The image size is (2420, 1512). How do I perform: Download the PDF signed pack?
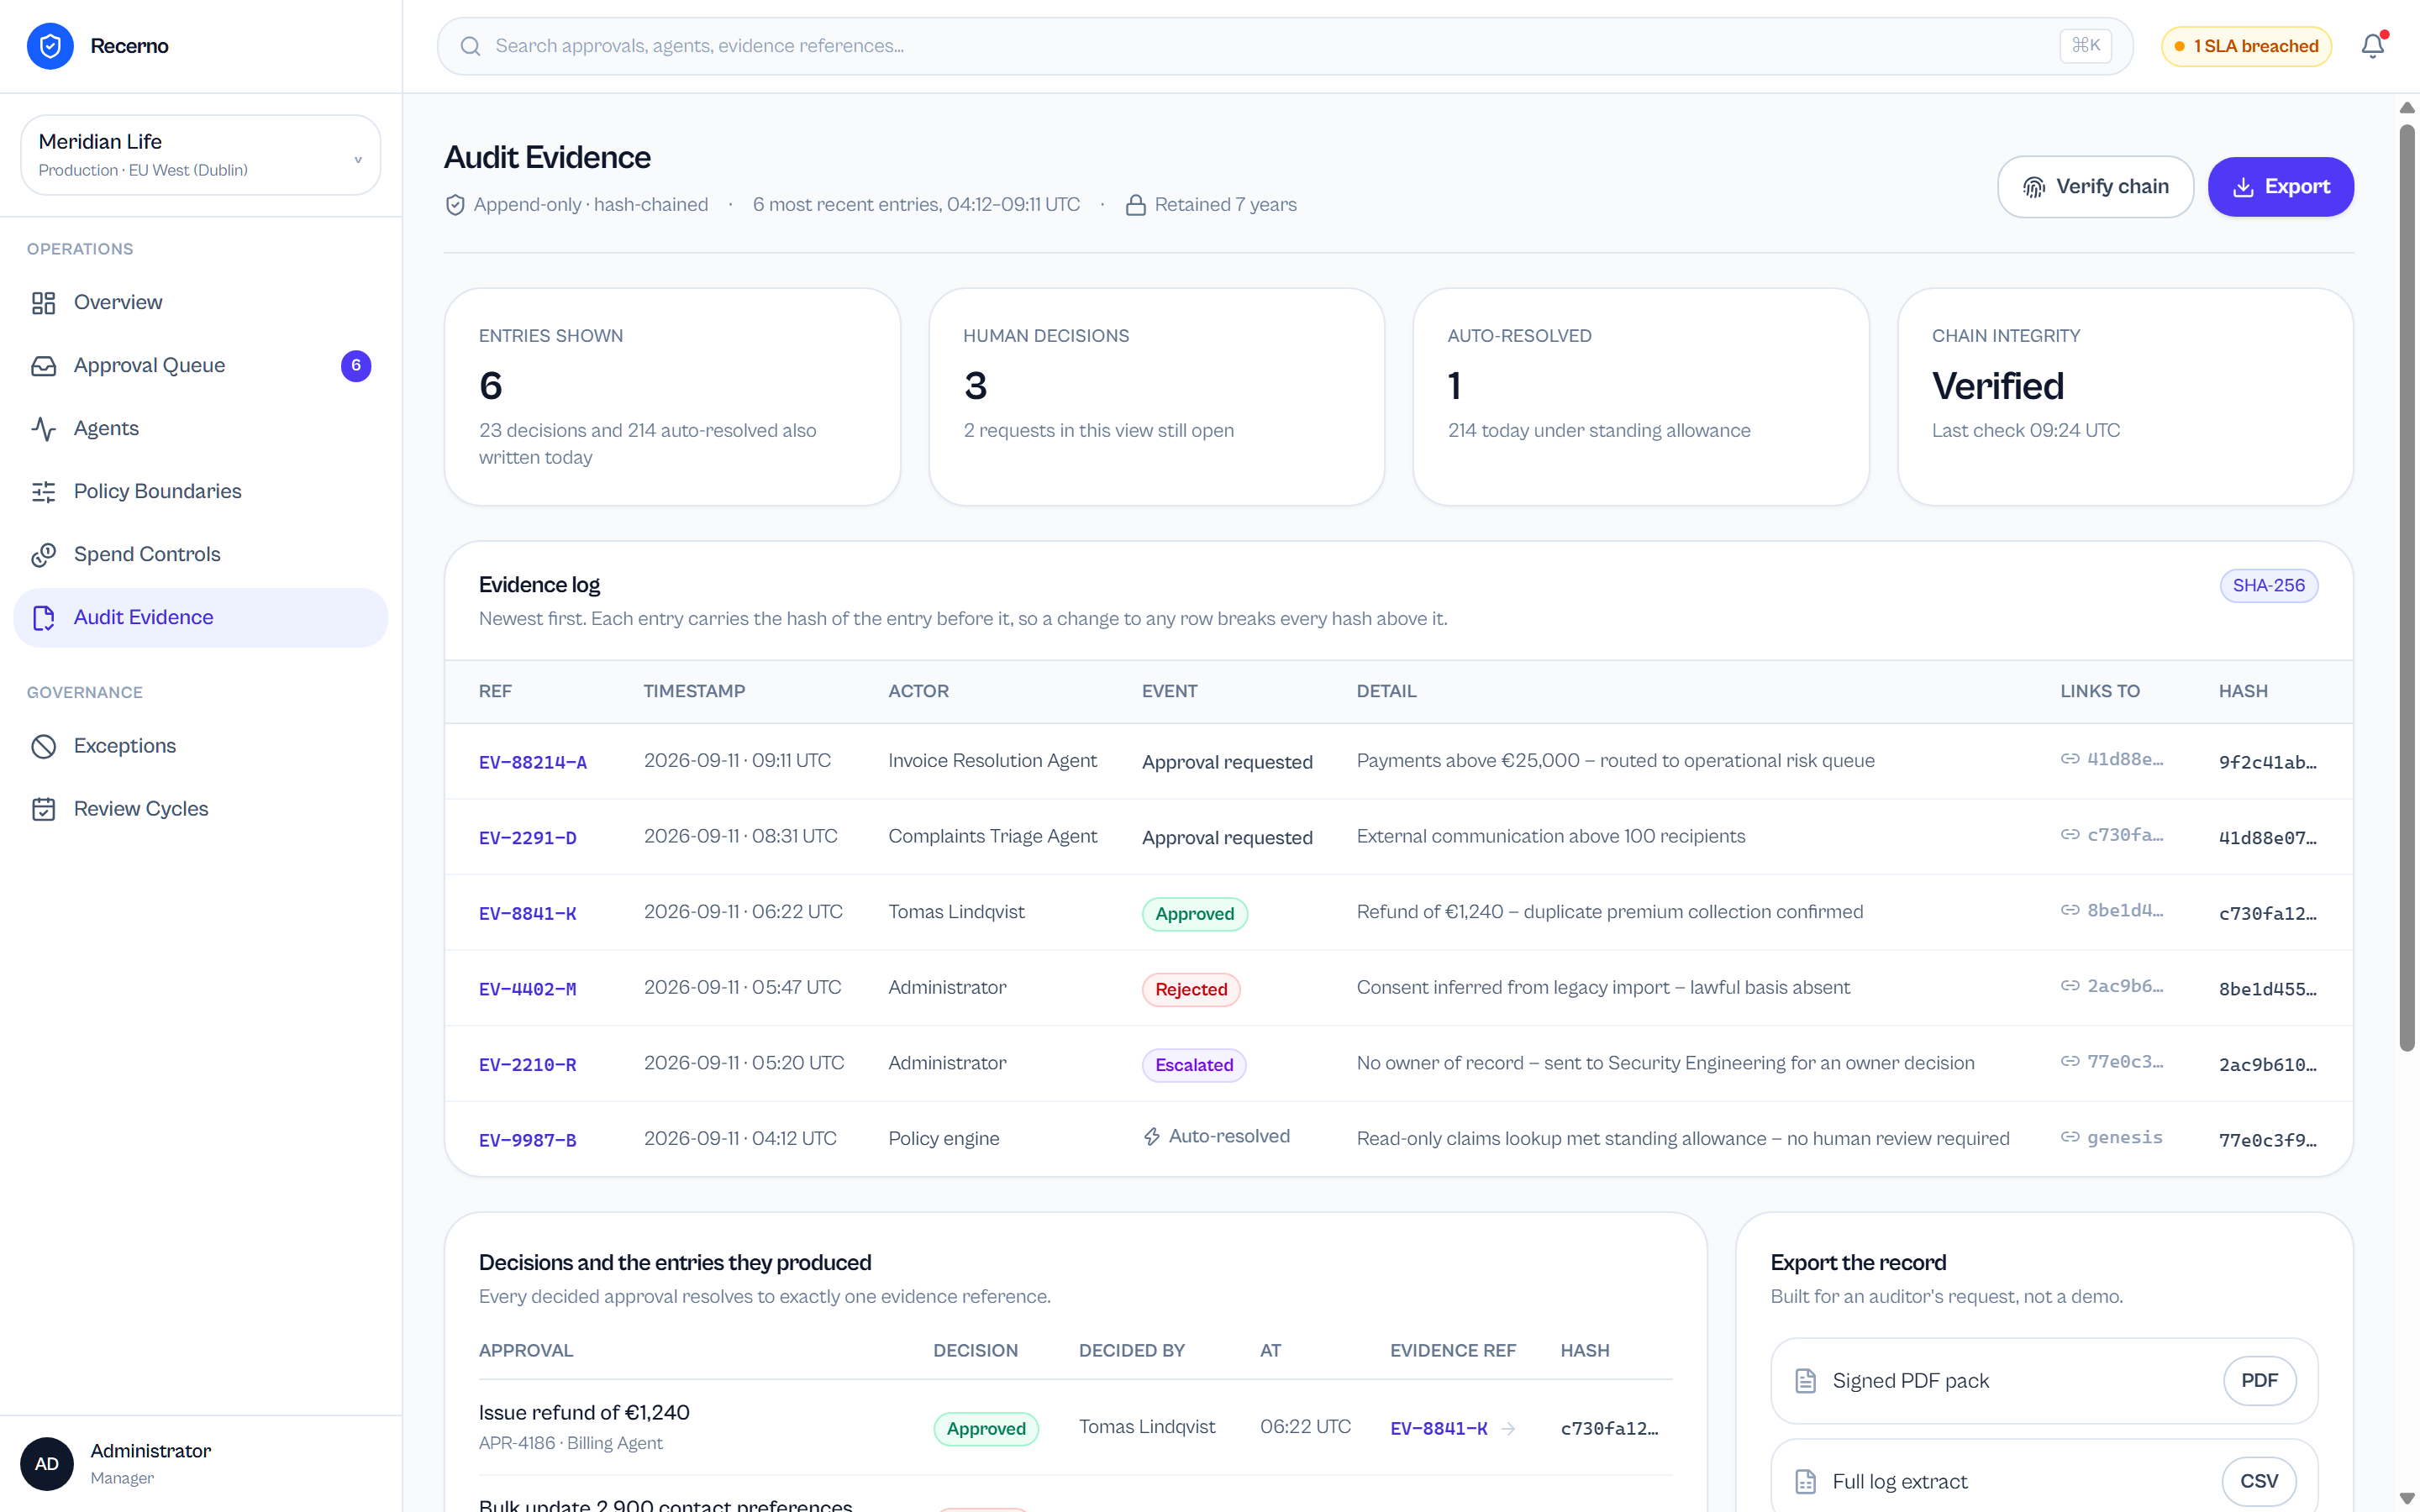click(x=2259, y=1381)
